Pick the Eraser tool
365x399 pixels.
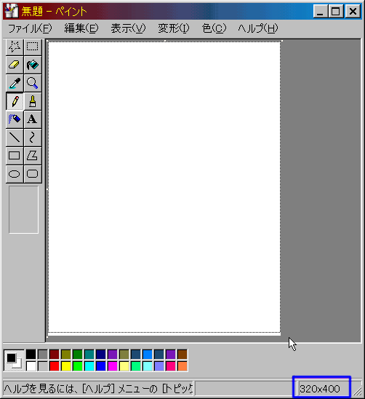[x=15, y=65]
